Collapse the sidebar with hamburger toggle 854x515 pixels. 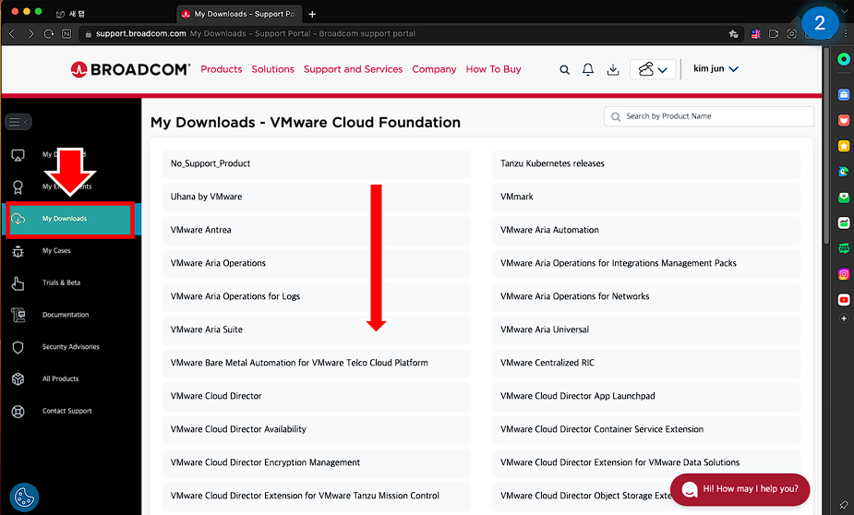click(x=18, y=122)
